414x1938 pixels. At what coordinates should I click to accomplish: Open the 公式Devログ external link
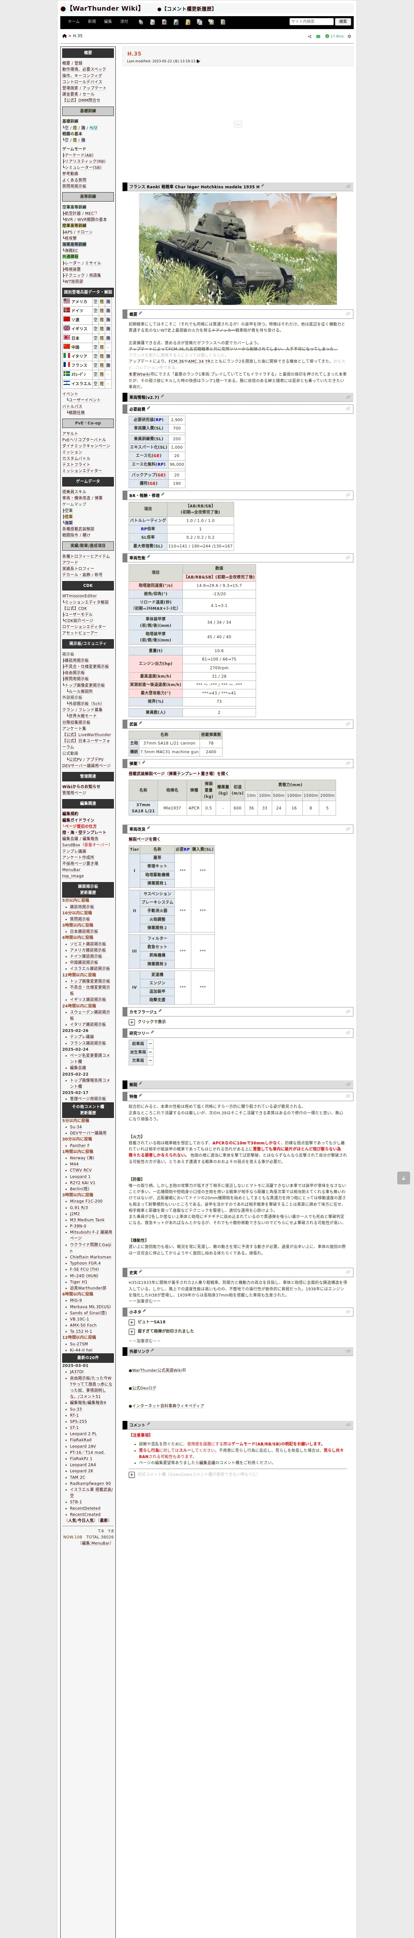[x=144, y=1388]
